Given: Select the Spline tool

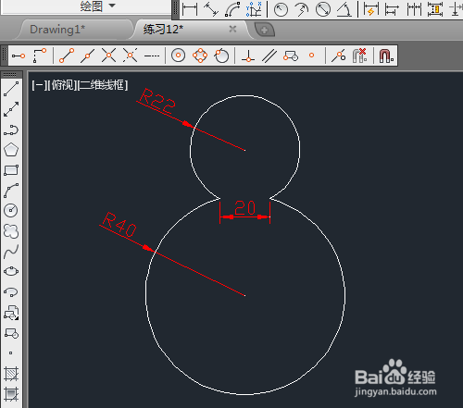Looking at the screenshot, I should (x=11, y=252).
